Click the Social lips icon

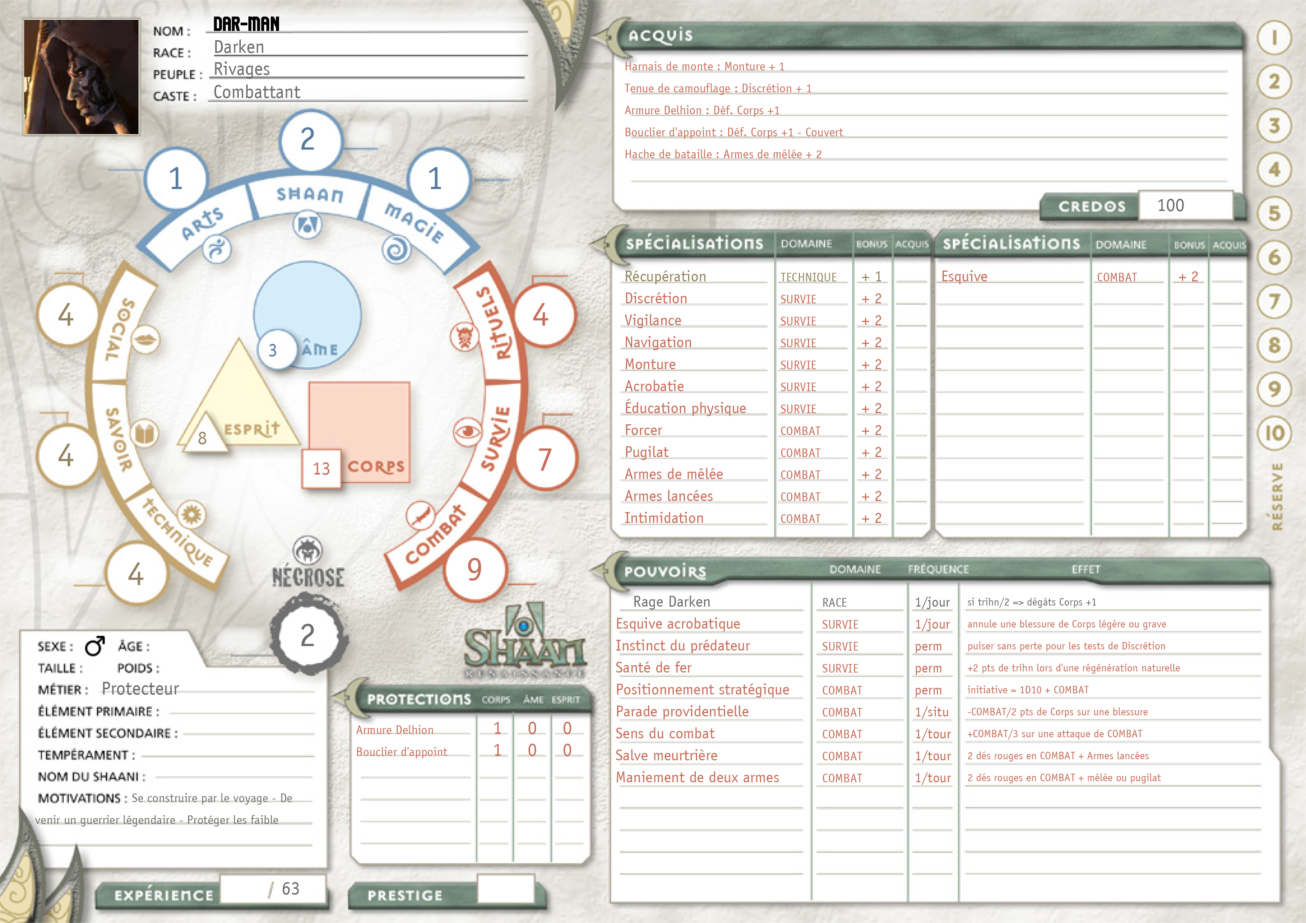(145, 339)
